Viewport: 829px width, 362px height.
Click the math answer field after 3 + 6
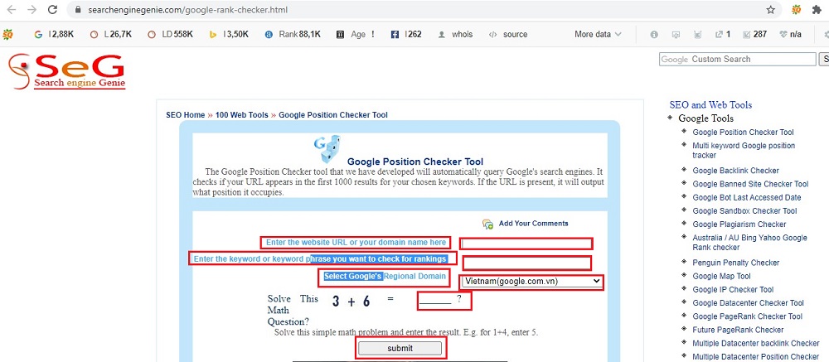(x=435, y=300)
